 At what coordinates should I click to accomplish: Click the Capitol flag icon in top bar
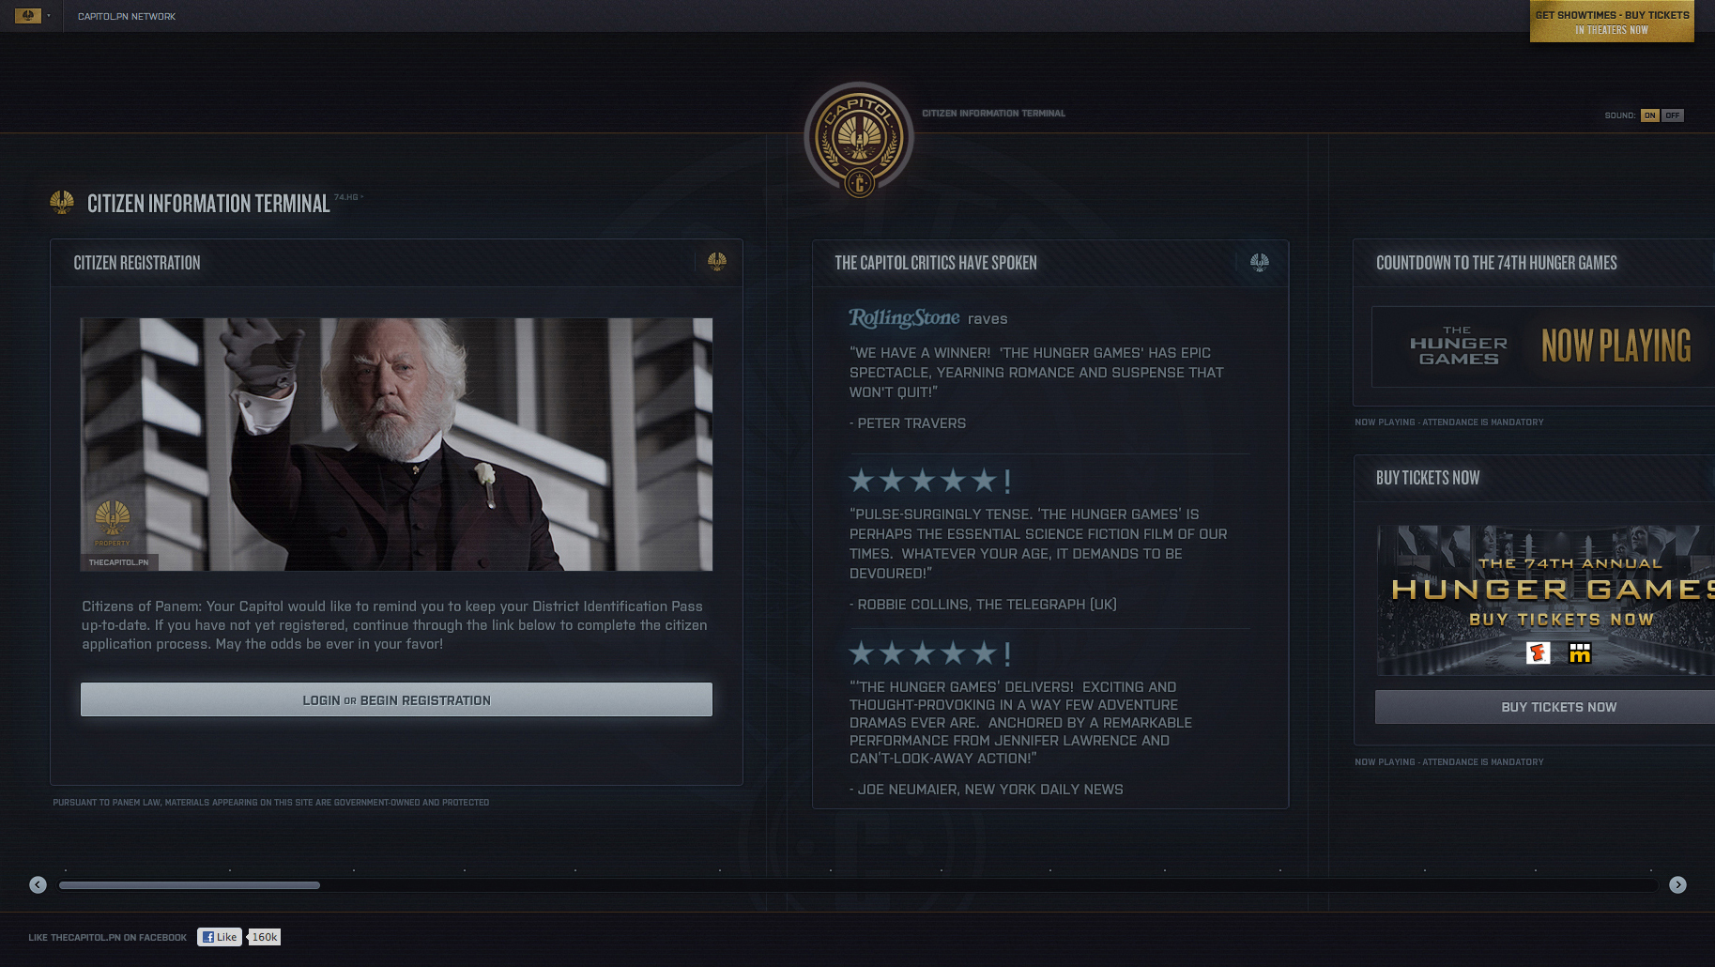[27, 16]
